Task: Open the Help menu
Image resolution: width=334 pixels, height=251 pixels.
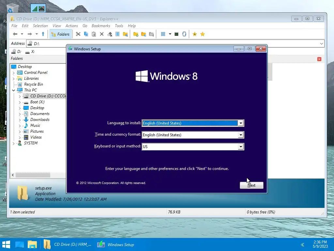Action: (x=132, y=26)
